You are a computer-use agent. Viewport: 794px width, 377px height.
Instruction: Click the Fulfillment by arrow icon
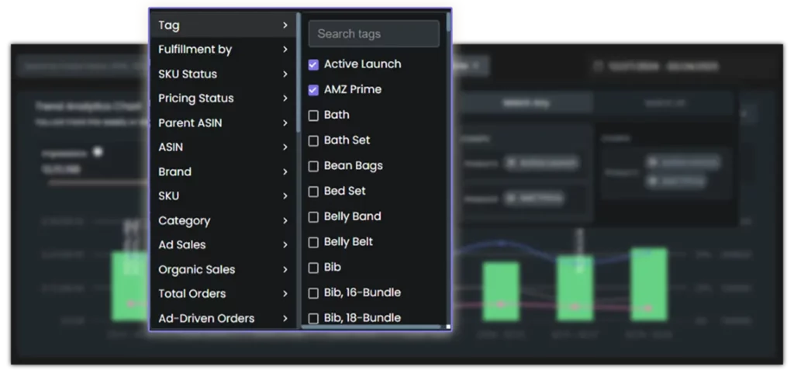[285, 50]
